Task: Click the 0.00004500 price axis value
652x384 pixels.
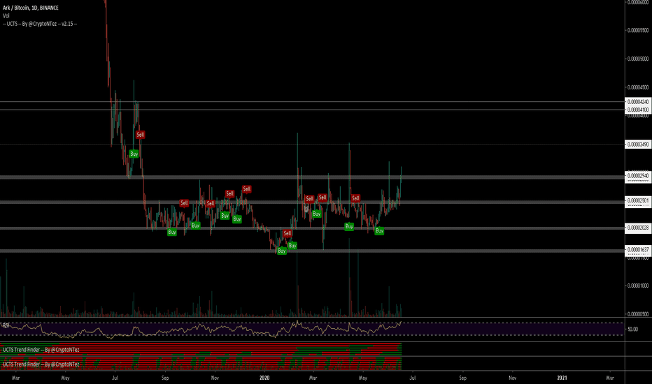Action: (638, 87)
